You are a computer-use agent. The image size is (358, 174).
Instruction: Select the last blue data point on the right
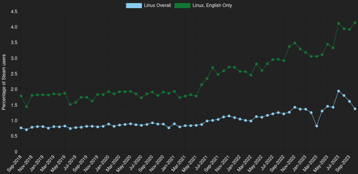click(355, 109)
